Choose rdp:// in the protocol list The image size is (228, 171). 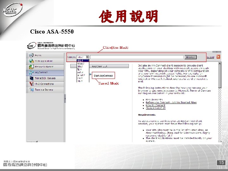tap(83, 81)
